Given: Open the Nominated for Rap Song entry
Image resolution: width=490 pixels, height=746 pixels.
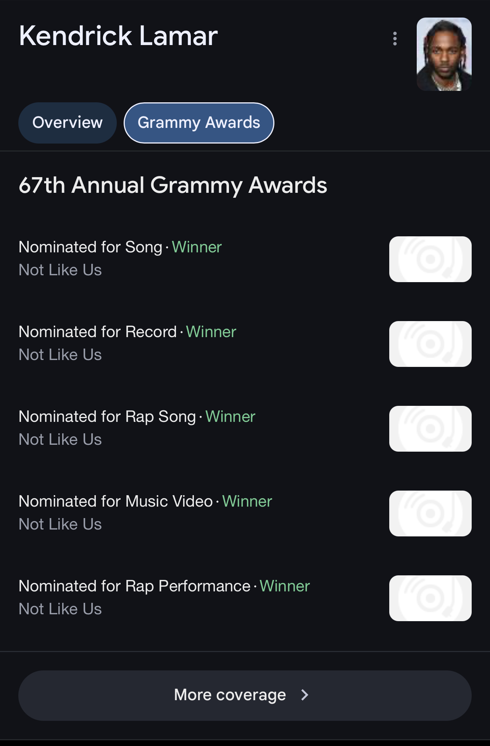Looking at the screenshot, I should click(x=245, y=428).
